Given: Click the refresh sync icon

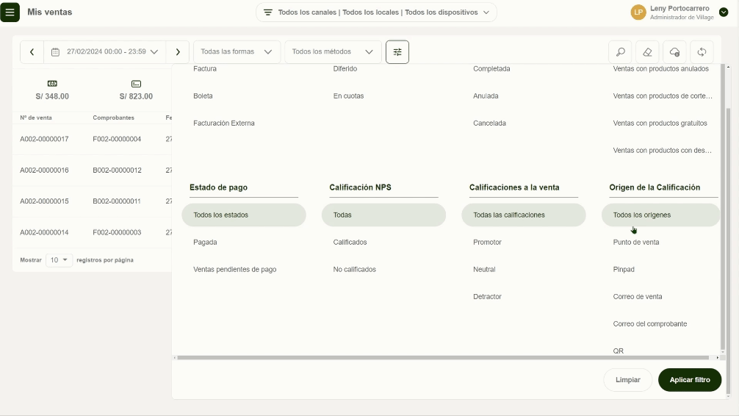Looking at the screenshot, I should click(702, 52).
